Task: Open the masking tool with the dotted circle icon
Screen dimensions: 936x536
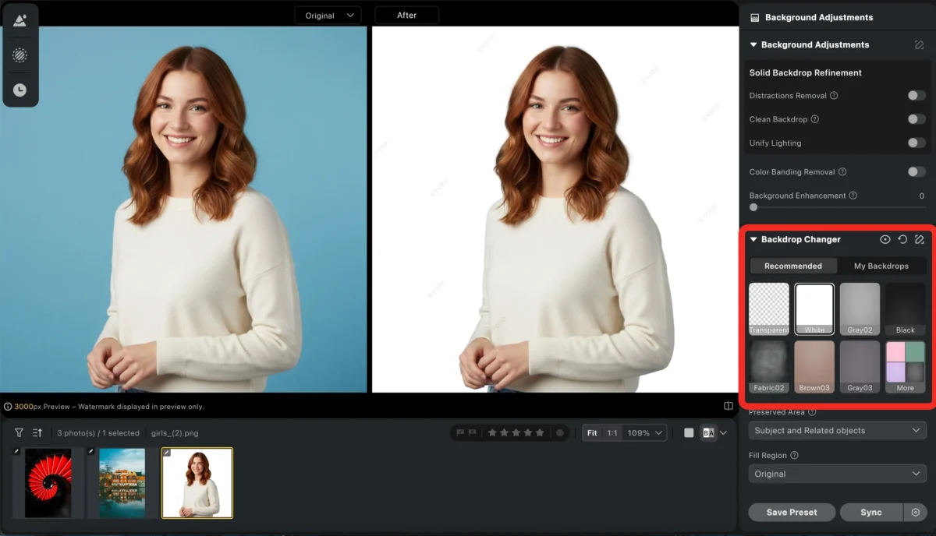Action: [20, 55]
